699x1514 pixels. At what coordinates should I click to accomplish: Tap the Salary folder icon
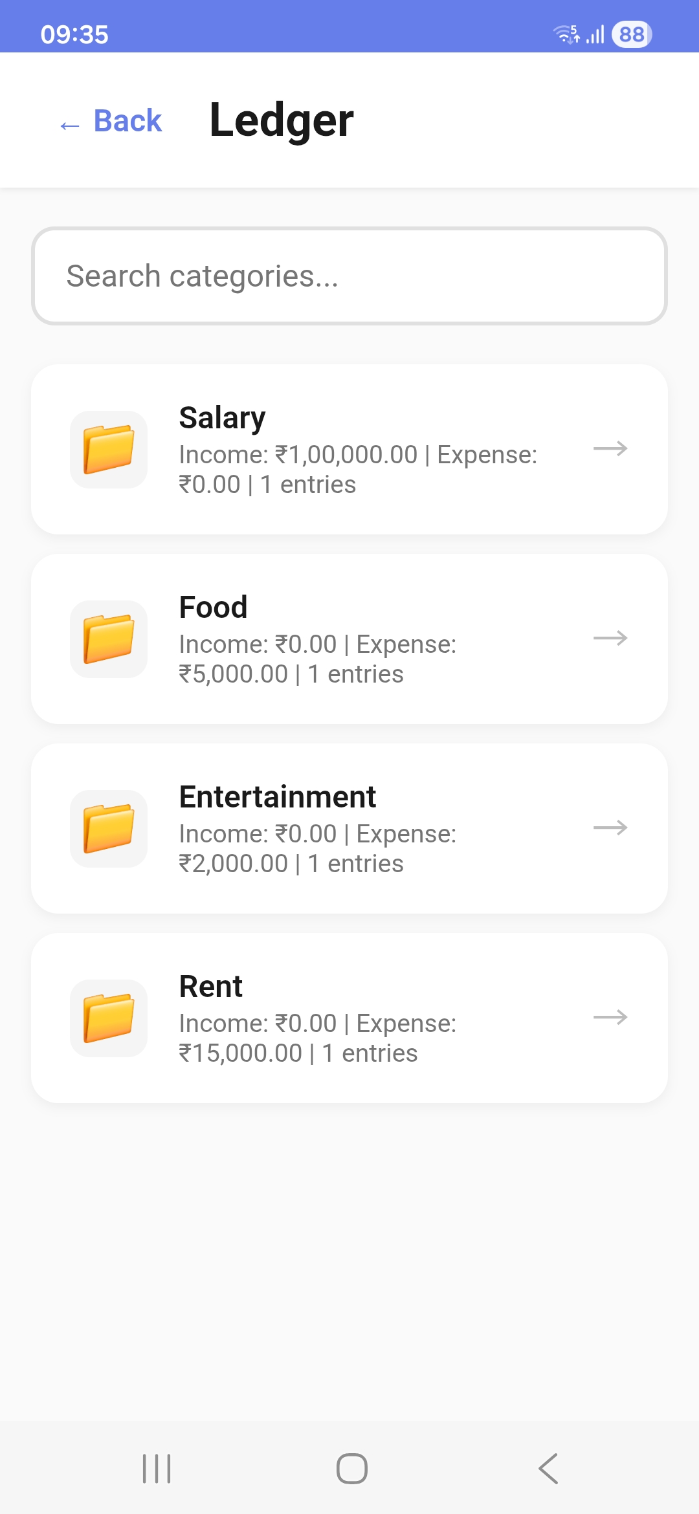coord(109,450)
